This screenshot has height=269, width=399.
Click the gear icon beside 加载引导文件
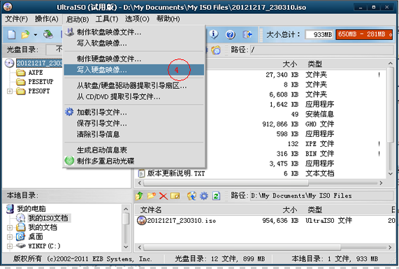69,112
